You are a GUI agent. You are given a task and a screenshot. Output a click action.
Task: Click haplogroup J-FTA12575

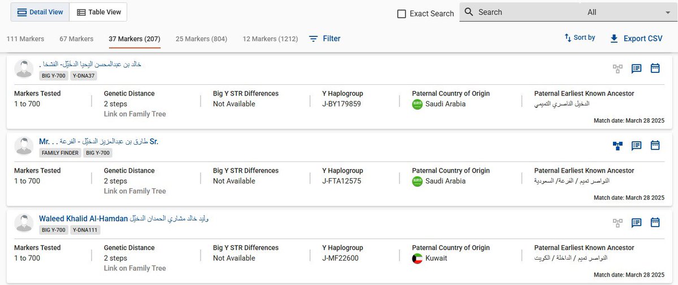pos(342,181)
